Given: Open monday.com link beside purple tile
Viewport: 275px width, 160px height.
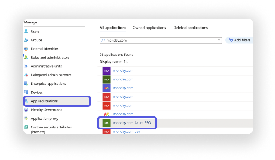Looking at the screenshot, I should pyautogui.click(x=123, y=71).
